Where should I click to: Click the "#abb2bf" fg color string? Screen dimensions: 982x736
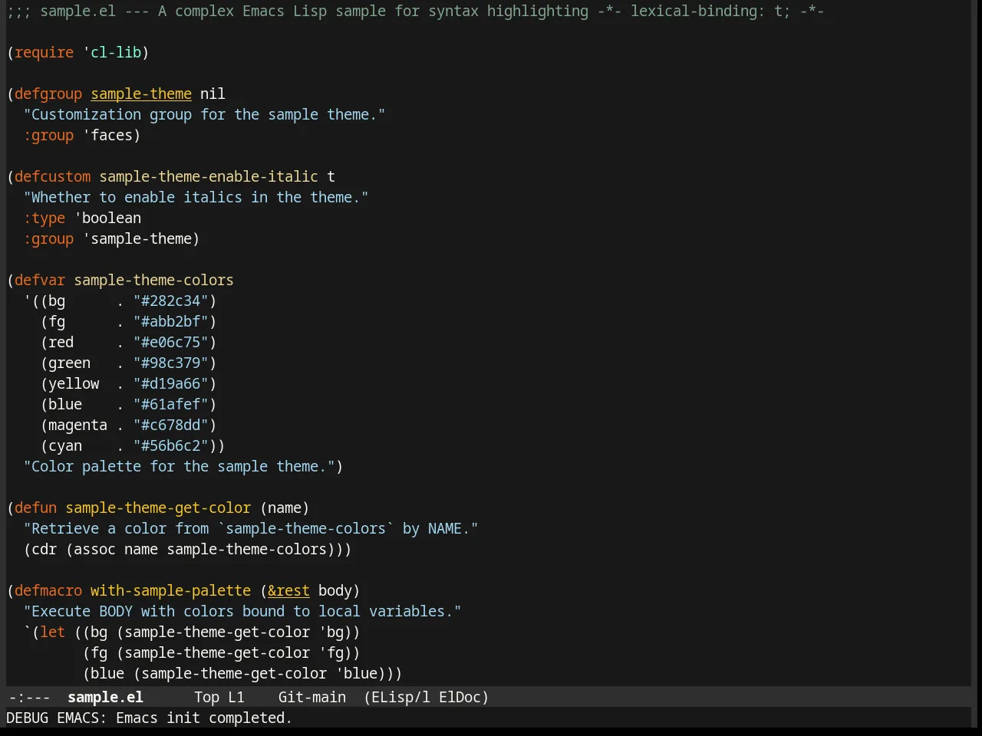pyautogui.click(x=170, y=321)
